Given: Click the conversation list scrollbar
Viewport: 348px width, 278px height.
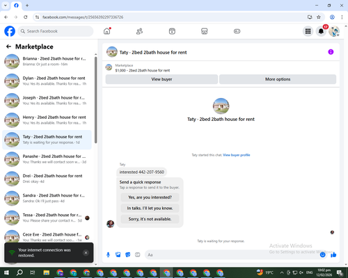Looking at the screenshot, I should 96,99.
